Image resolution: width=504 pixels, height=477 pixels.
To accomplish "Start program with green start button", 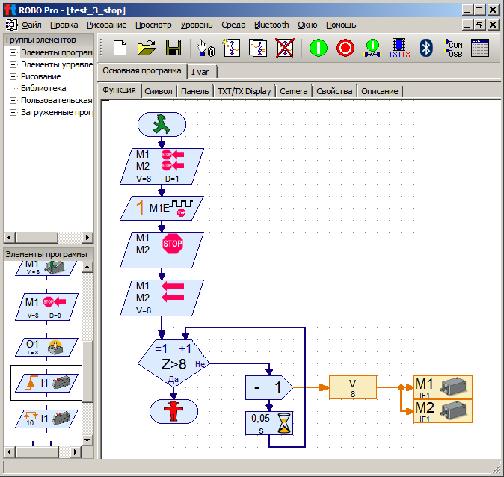I will click(319, 49).
